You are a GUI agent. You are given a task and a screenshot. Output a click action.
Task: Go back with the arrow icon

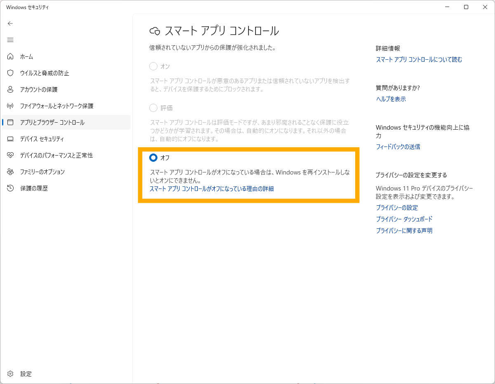click(x=10, y=23)
